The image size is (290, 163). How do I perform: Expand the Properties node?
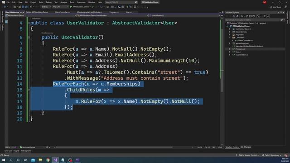pyautogui.click(x=230, y=35)
